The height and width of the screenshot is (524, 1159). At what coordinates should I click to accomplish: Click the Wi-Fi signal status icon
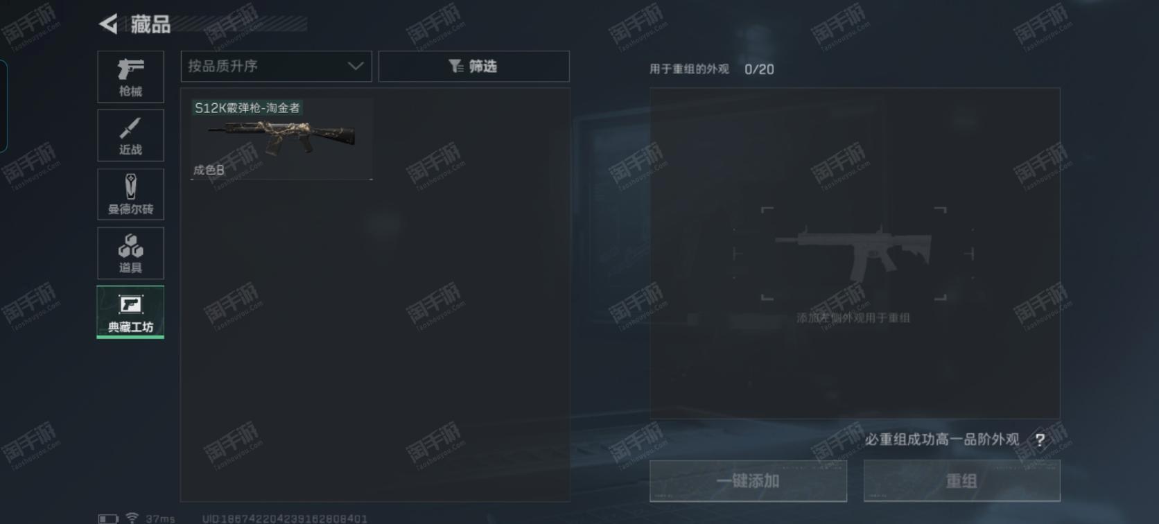click(x=132, y=518)
